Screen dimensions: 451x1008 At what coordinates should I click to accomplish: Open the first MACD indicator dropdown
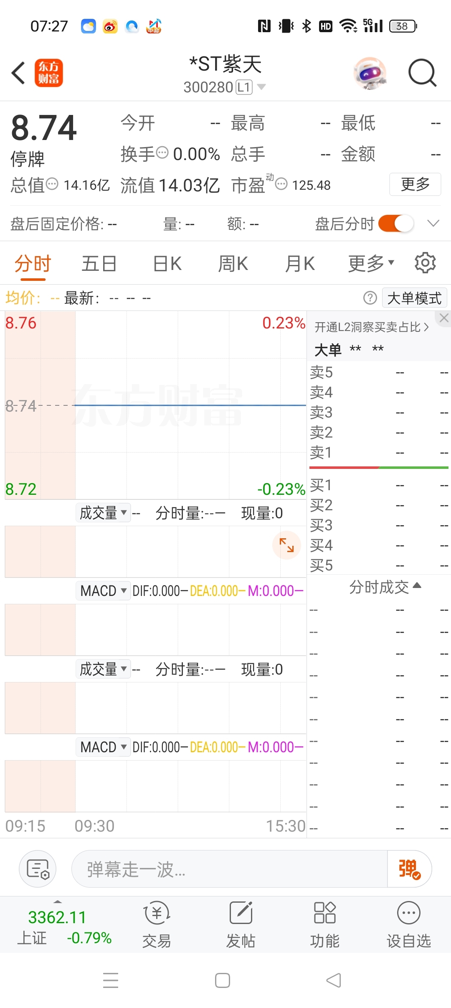(x=103, y=591)
